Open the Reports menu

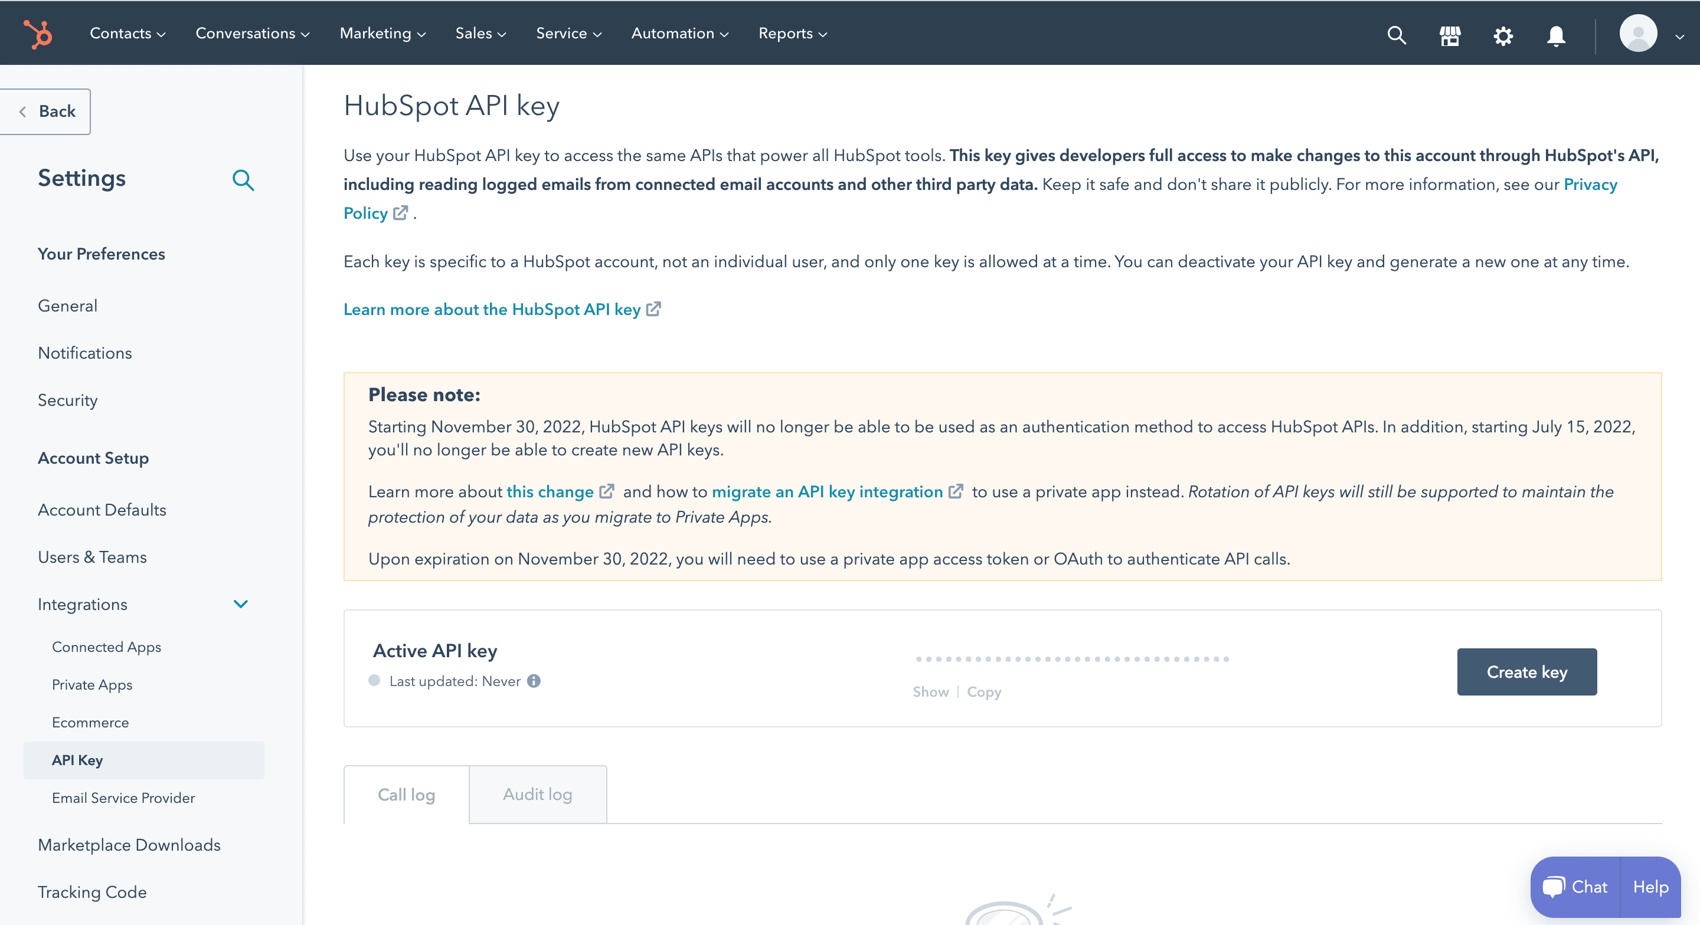click(x=791, y=33)
